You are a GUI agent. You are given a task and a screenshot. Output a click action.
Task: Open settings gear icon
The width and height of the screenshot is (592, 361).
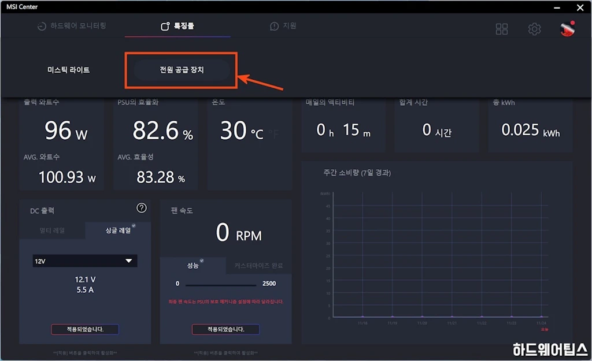[534, 29]
